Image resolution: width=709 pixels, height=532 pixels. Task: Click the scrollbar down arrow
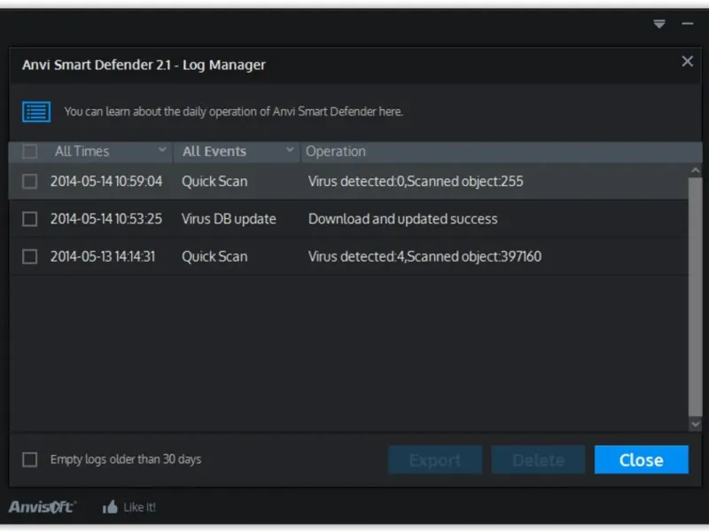pyautogui.click(x=695, y=425)
